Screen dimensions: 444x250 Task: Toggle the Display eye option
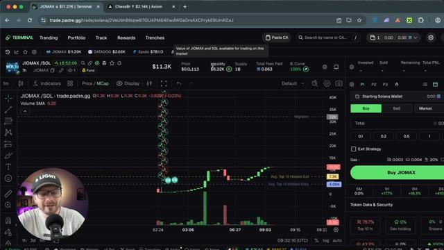pyautogui.click(x=128, y=83)
